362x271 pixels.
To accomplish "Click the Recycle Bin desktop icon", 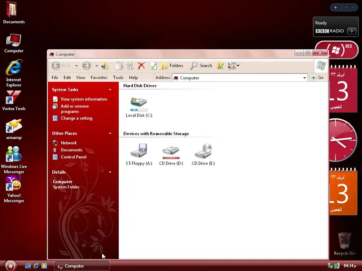I will (344, 244).
